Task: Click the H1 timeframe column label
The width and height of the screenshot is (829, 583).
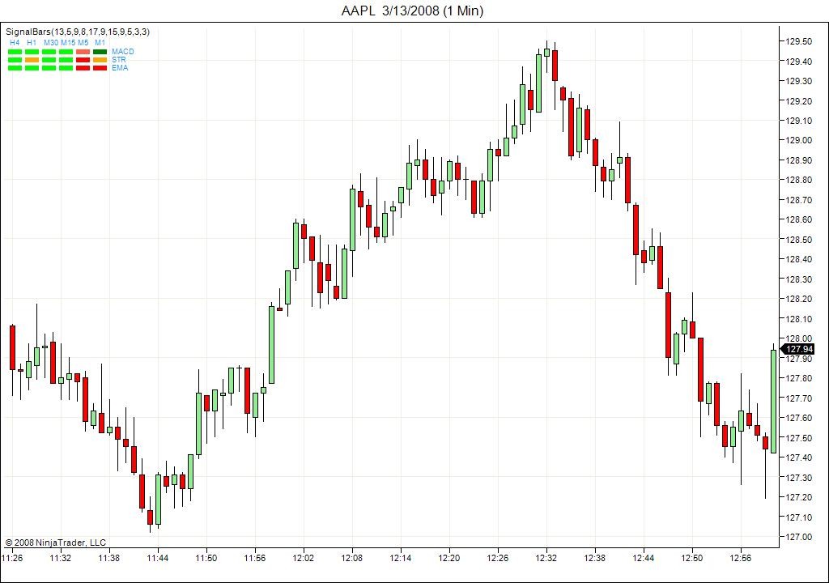Action: 32,42
